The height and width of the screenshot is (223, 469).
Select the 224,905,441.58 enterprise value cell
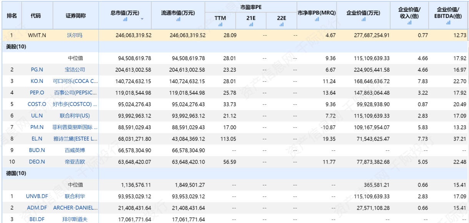pos(371,70)
